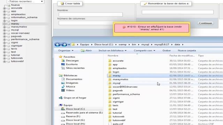Open Grupo en el hogar
The image size is (223, 125).
(75, 98)
